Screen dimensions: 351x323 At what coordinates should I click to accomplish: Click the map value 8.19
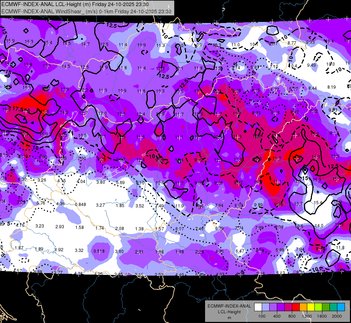click(x=332, y=87)
